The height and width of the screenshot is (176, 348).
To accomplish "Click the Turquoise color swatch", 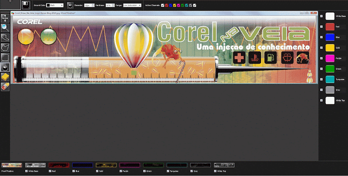I will coord(330,79).
